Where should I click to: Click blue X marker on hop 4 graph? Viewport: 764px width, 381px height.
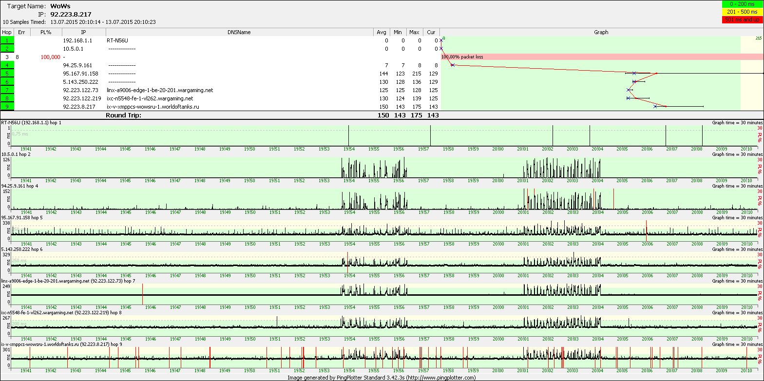click(453, 65)
